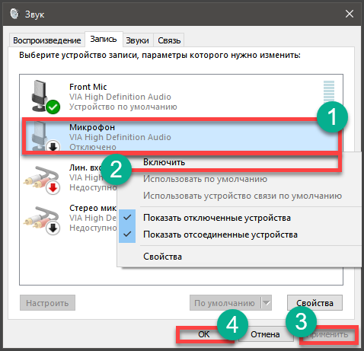Screen dimensions: 364x351
Task: Close the Звук dialog window
Action: click(350, 14)
